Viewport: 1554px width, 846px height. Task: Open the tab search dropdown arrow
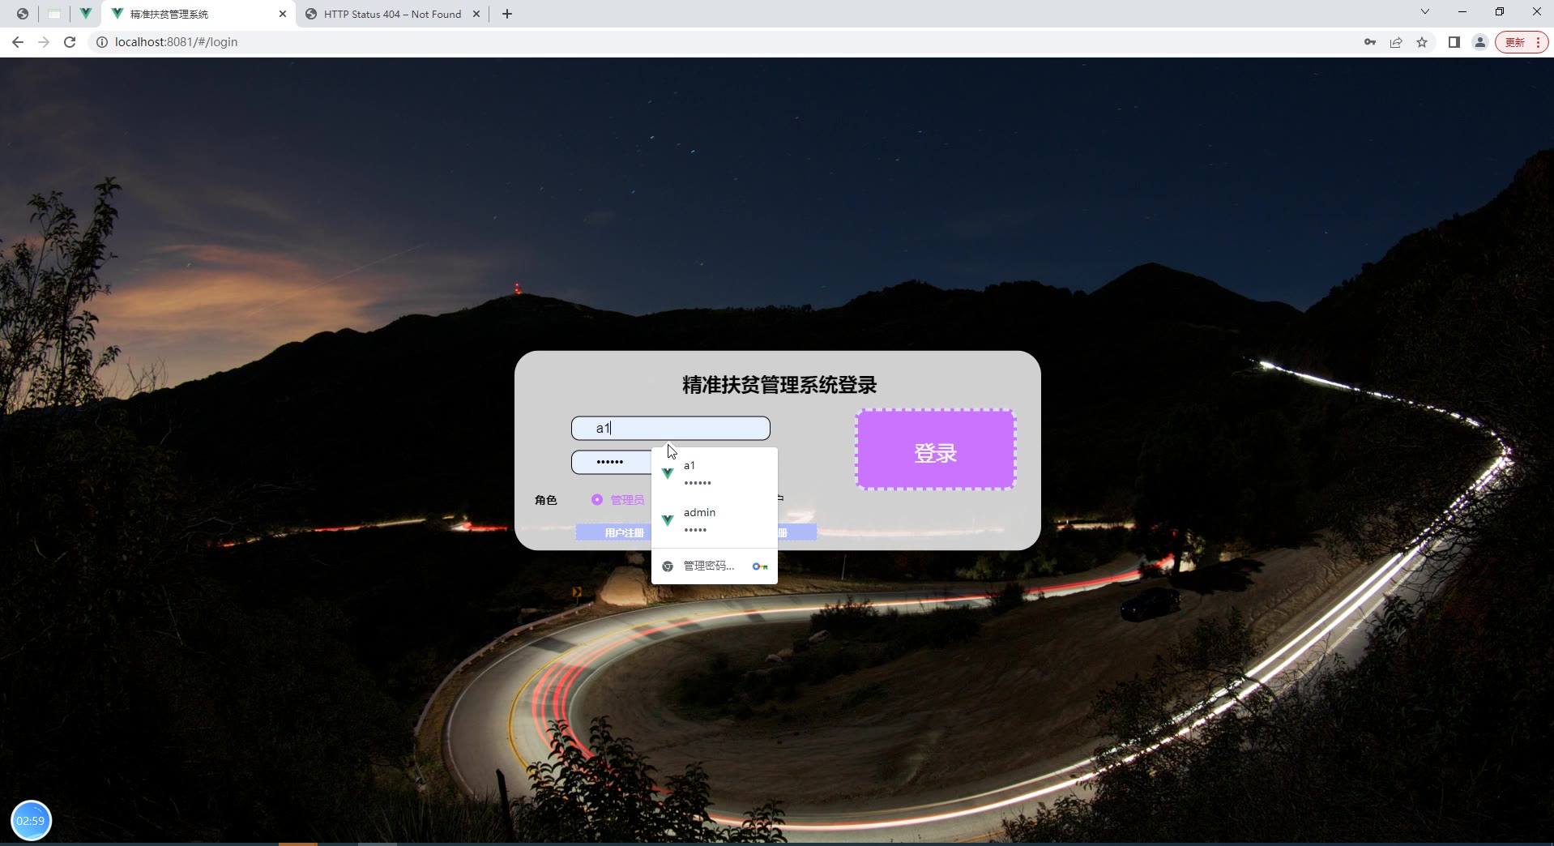click(1425, 11)
